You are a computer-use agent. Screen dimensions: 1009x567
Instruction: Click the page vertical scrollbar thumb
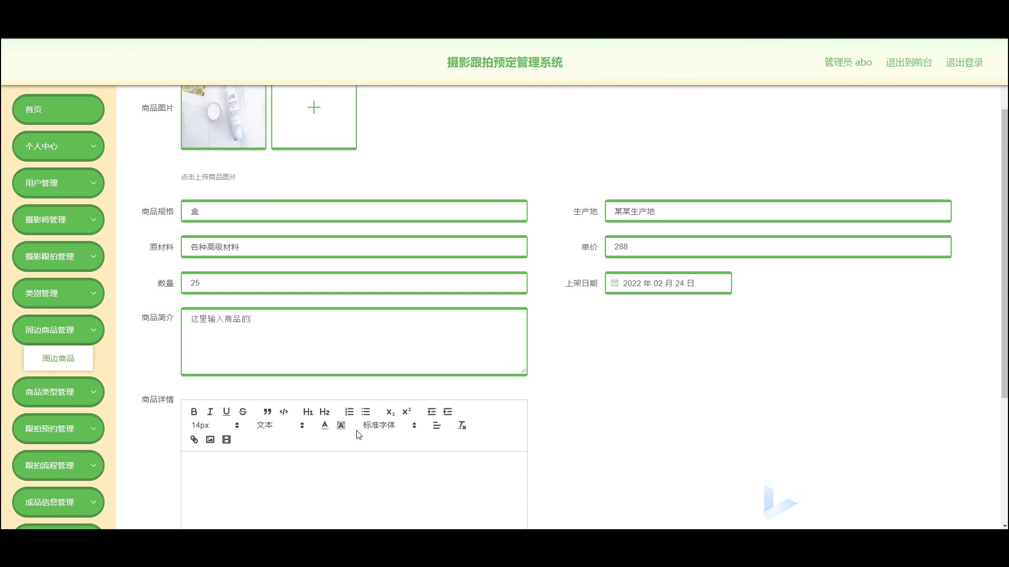click(1004, 254)
